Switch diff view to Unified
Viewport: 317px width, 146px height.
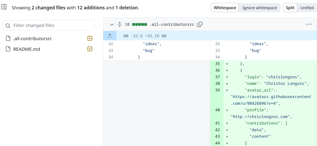(307, 8)
